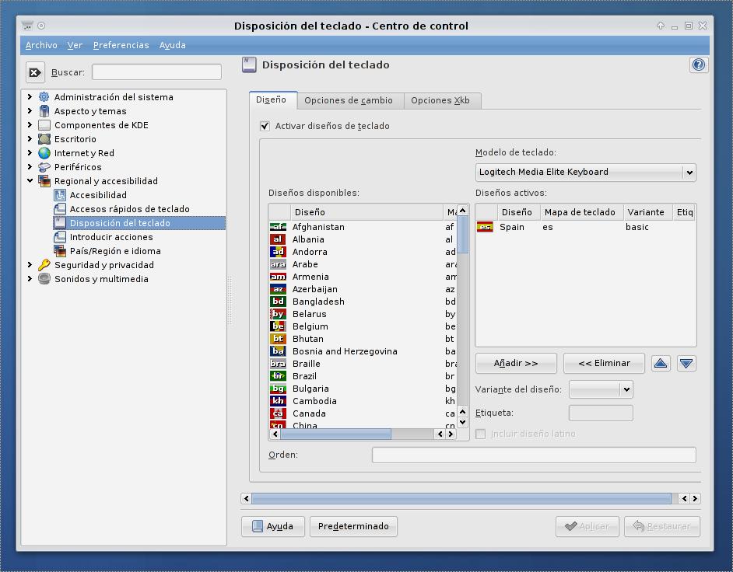Switch to the Opciones de cambio tab

[349, 100]
